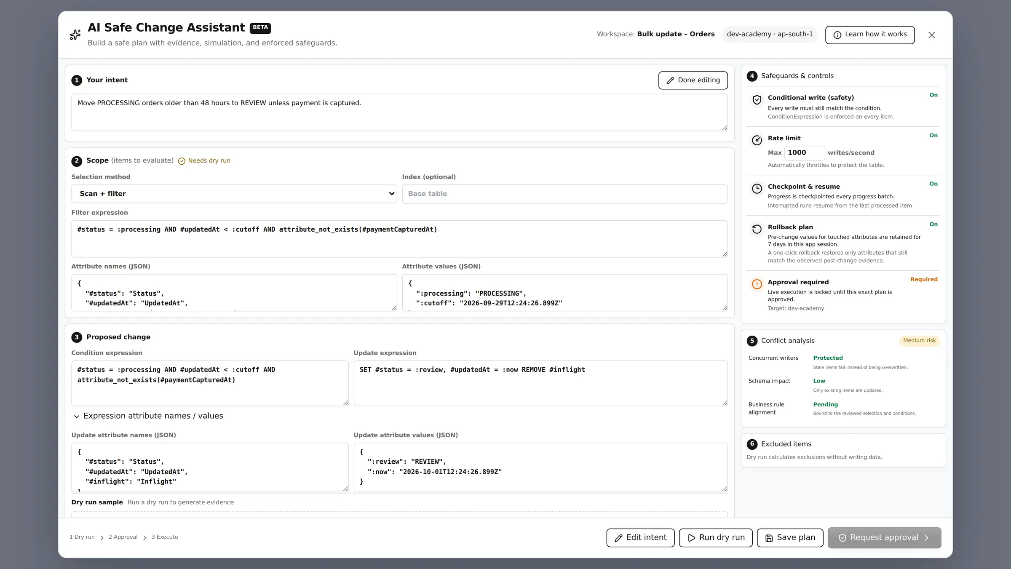
Task: Click the Scope Attribute values JSON field
Action: coord(564,293)
